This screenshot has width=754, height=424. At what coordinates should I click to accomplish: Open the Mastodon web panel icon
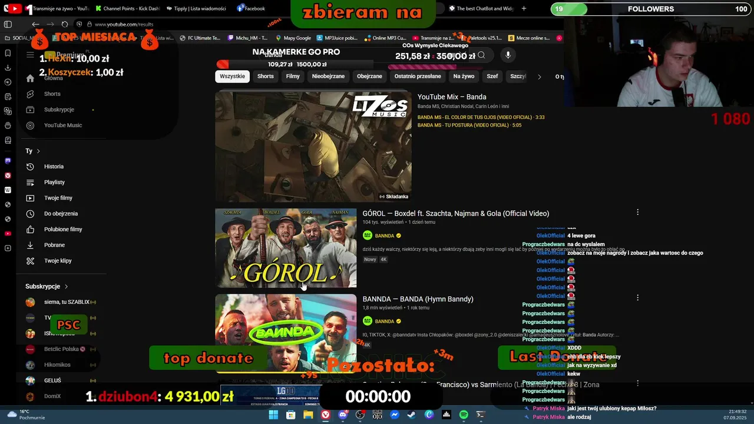(8, 160)
